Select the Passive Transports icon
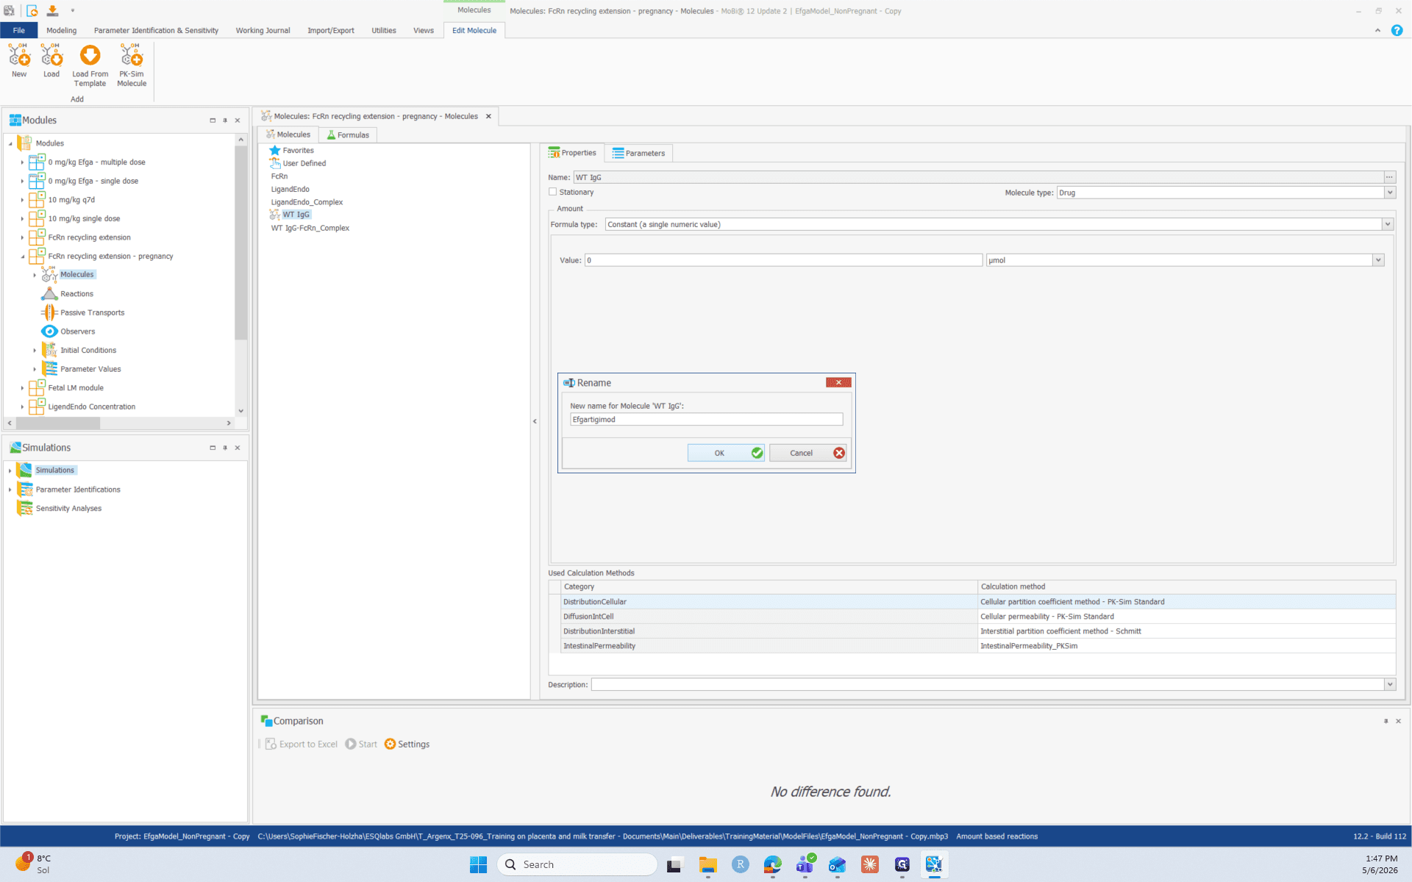Viewport: 1412px width, 882px height. [x=49, y=312]
